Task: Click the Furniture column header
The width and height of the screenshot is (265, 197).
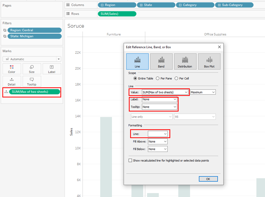Action: (114, 34)
